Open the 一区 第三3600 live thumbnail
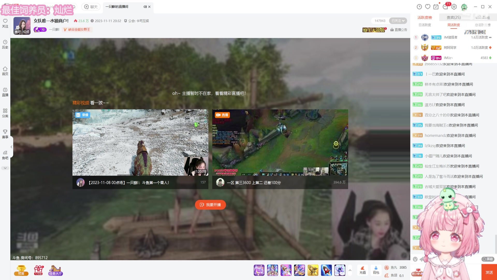This screenshot has width=497, height=280. coord(280,143)
